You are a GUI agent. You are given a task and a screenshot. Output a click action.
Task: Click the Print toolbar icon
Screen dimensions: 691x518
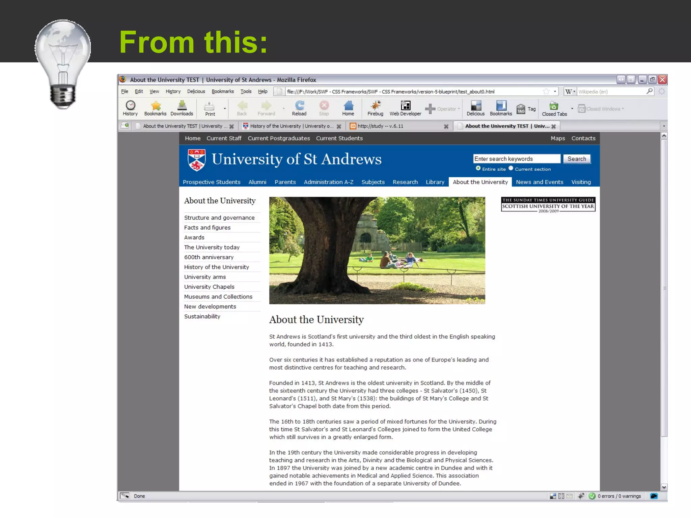tap(210, 108)
